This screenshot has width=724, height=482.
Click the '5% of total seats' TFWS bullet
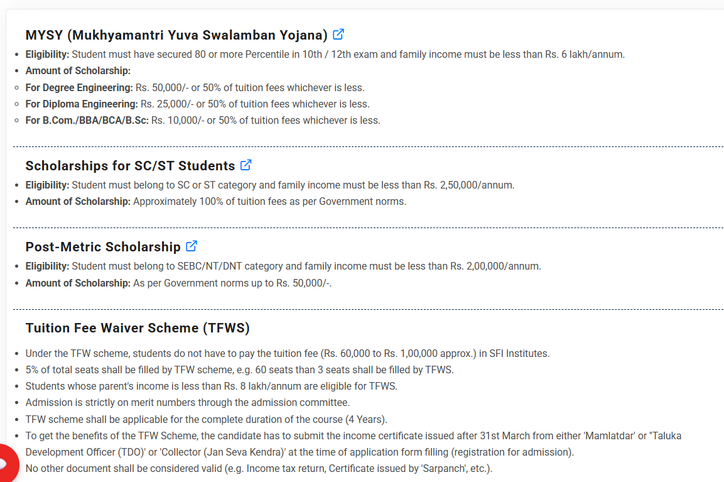pyautogui.click(x=239, y=370)
